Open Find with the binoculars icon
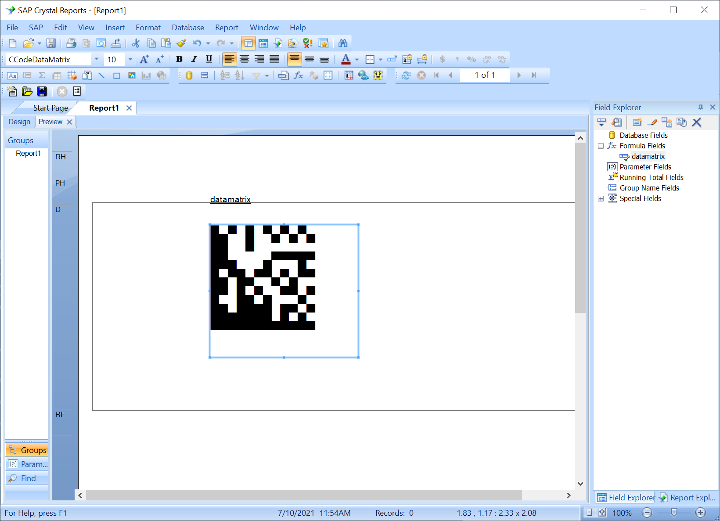 tap(343, 43)
